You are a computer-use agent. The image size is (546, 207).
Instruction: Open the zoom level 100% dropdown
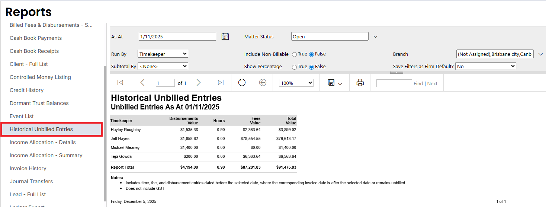click(x=296, y=83)
